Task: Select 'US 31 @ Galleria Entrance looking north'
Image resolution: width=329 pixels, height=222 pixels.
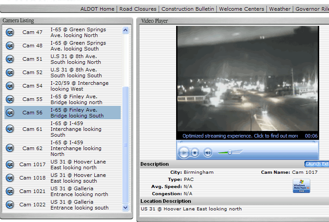Action: coord(79,191)
